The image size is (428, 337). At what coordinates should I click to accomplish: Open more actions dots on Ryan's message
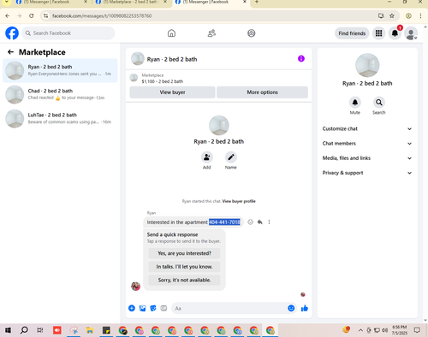[269, 222]
